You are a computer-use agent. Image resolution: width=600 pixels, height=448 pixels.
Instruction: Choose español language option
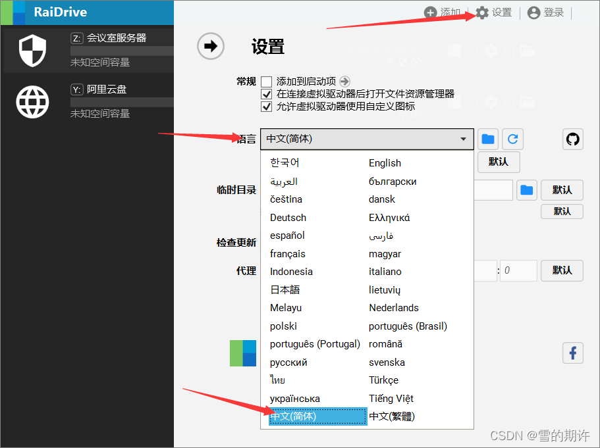[287, 236]
